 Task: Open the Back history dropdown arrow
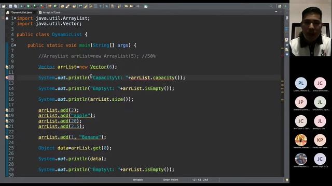click(134, 6)
